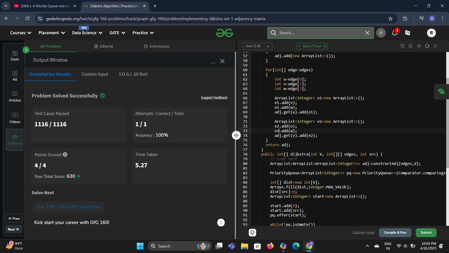The width and height of the screenshot is (449, 253).
Task: Click the editor settings gear icon
Action: tap(419, 46)
